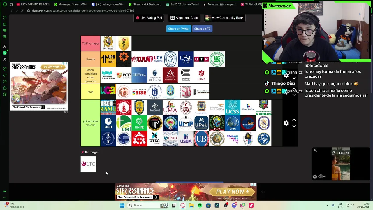Open the Player icon in sidebar

[5, 69]
